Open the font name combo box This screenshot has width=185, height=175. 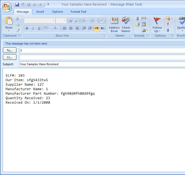pos(40,21)
